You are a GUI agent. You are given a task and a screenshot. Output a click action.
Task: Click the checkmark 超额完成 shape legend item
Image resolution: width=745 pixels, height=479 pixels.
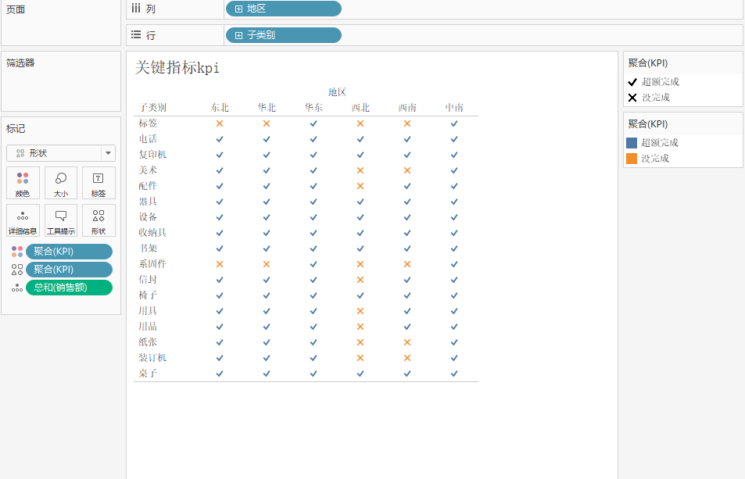(654, 81)
